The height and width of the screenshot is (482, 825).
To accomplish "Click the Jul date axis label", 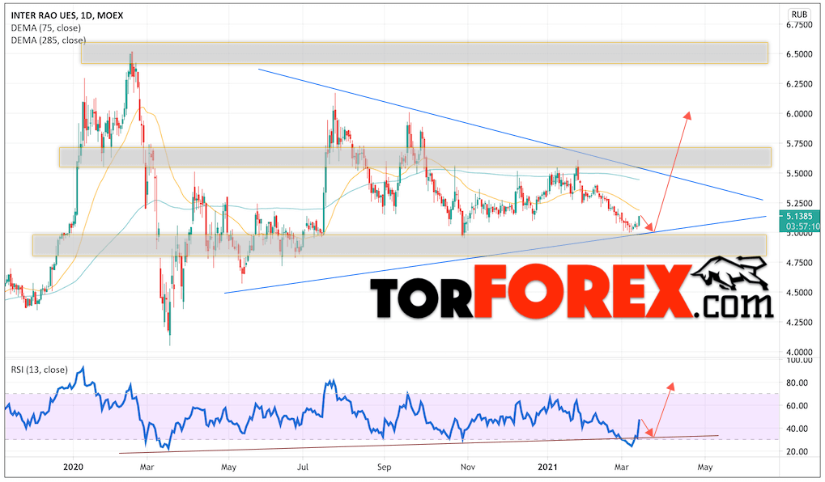I will pos(303,467).
